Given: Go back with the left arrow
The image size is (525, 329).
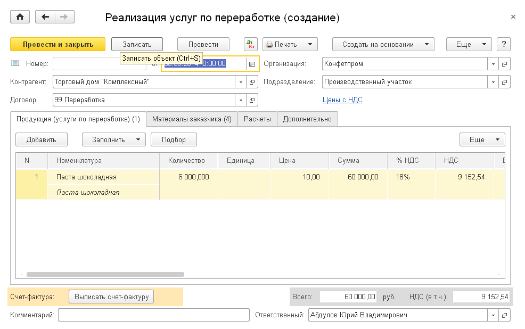Looking at the screenshot, I should (x=45, y=17).
